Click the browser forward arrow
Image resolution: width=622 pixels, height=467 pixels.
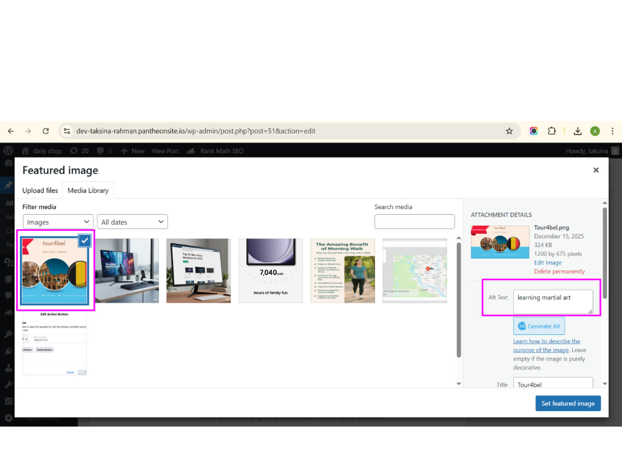[28, 131]
